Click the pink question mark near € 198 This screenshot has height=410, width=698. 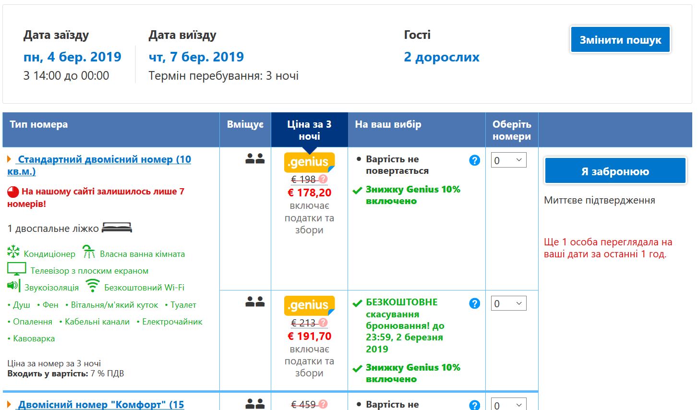[323, 179]
